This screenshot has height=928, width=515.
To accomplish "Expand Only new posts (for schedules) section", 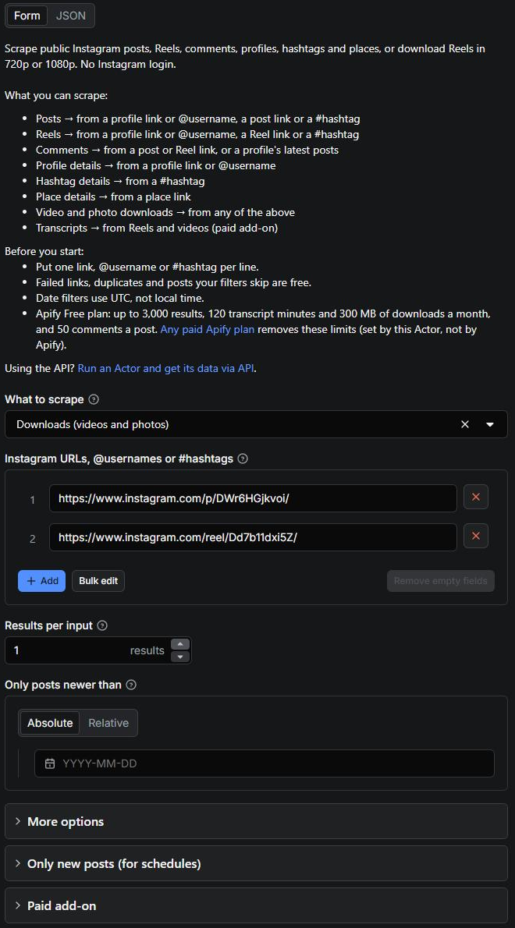I will click(x=256, y=863).
